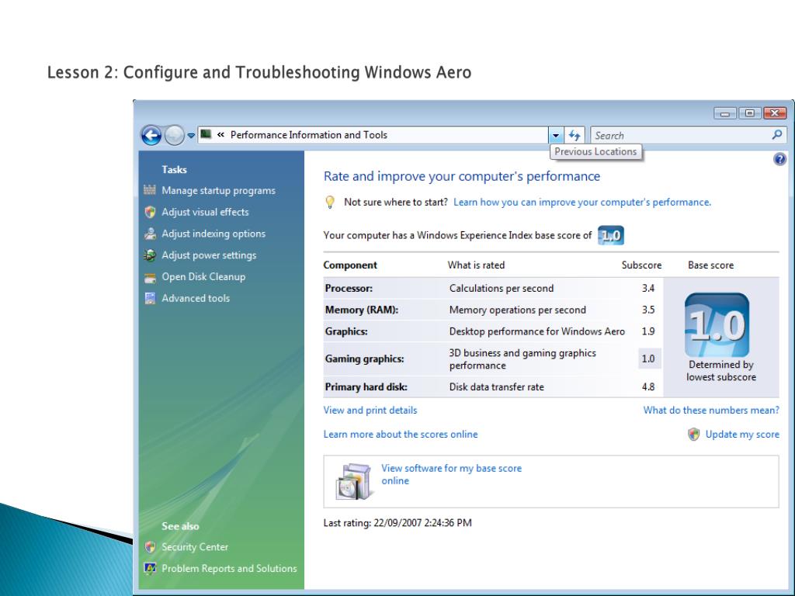Click the Adjust indexing options icon

click(150, 234)
